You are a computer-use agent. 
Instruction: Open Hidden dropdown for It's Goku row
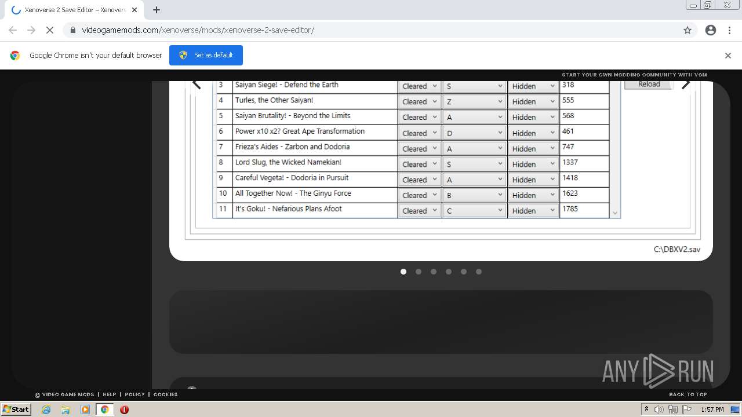point(533,211)
